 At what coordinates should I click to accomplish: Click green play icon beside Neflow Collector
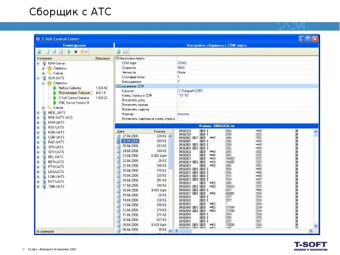[x=55, y=88]
